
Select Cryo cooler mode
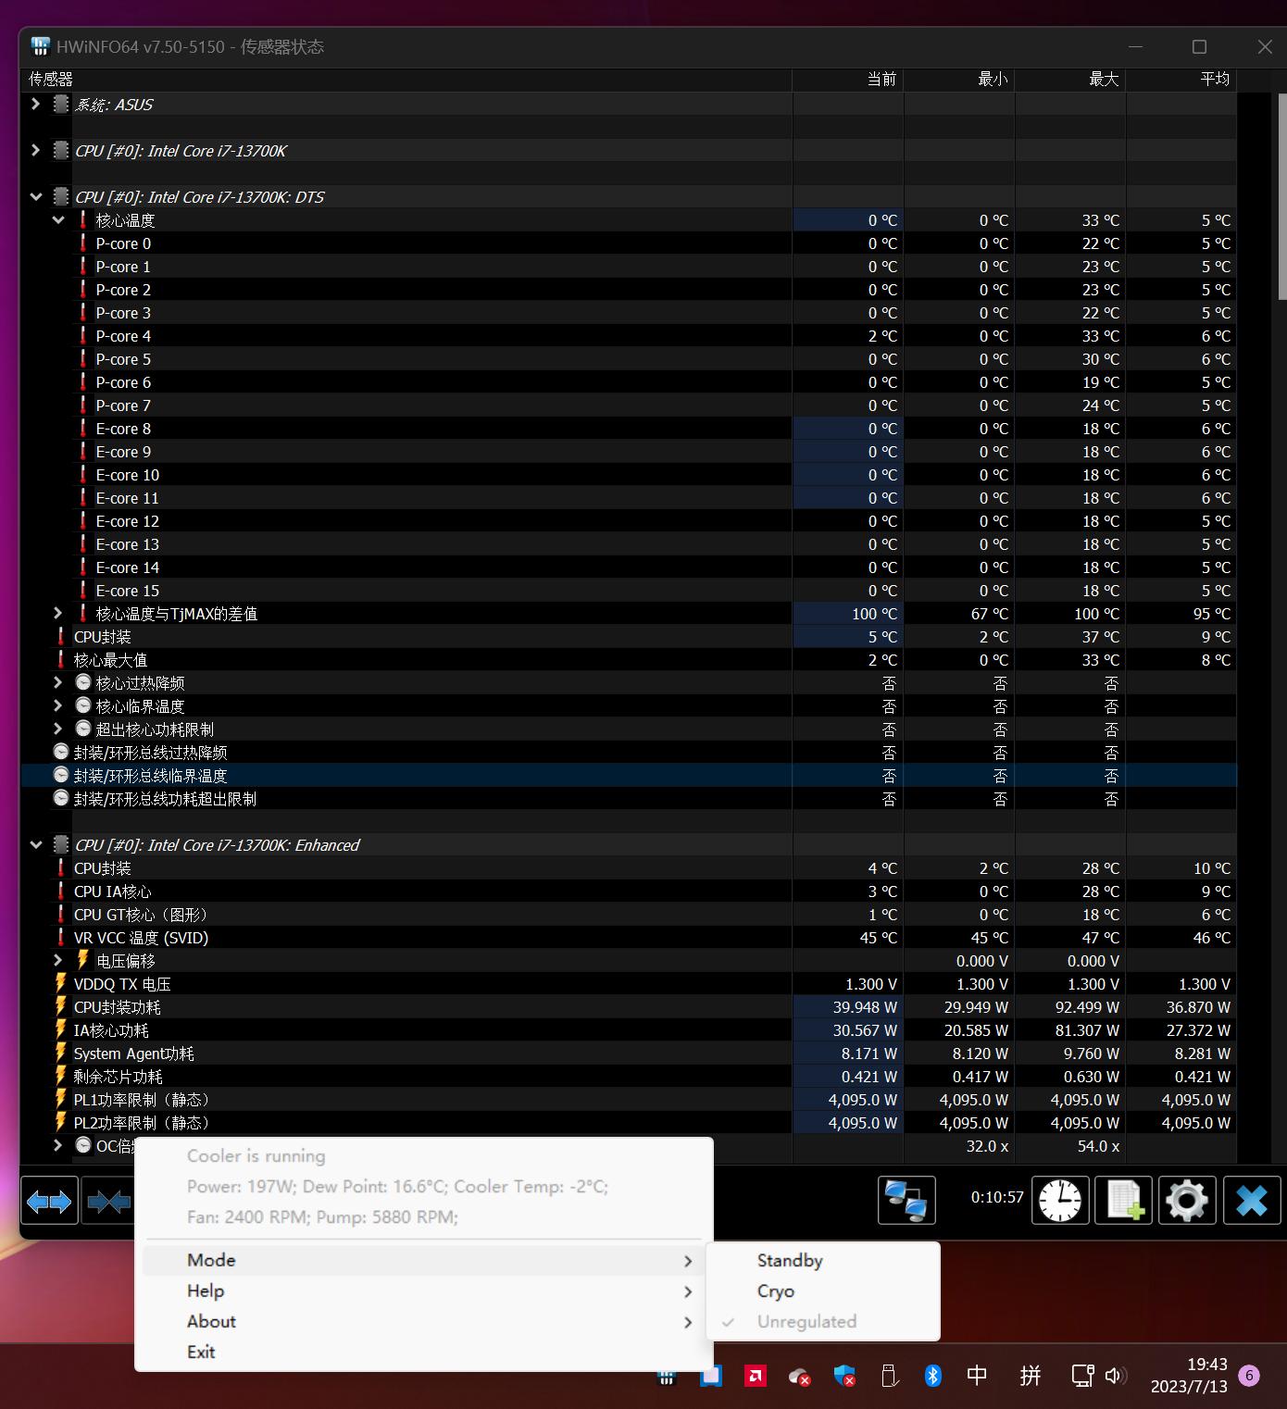tap(776, 1291)
